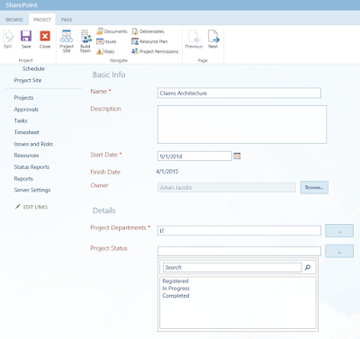Screen dimensions: 360x339
Task: Click the search magnifier in status lookup
Action: click(x=308, y=267)
